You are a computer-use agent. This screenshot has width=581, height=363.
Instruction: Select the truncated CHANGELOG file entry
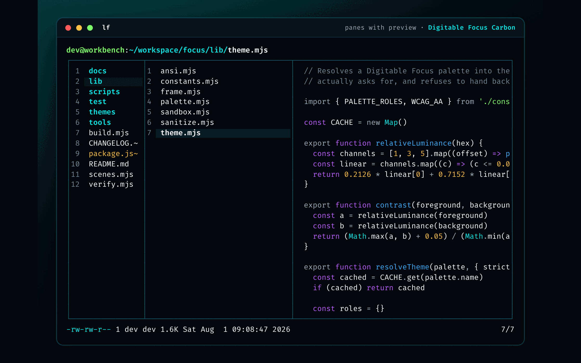click(x=113, y=143)
